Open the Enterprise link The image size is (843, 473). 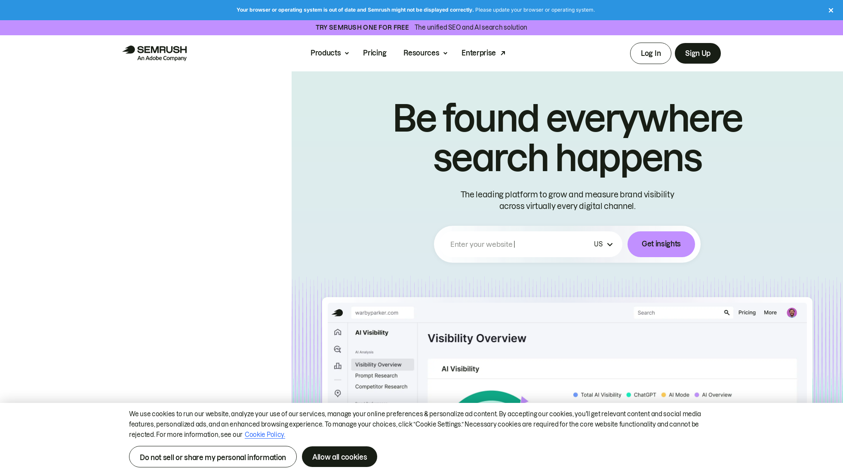pyautogui.click(x=483, y=53)
